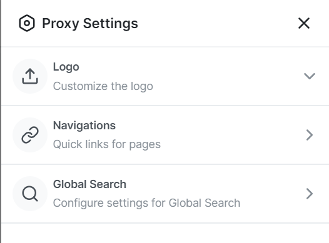Screen dimensions: 329x243
Task: Open the Logo settings entry
Action: point(165,76)
